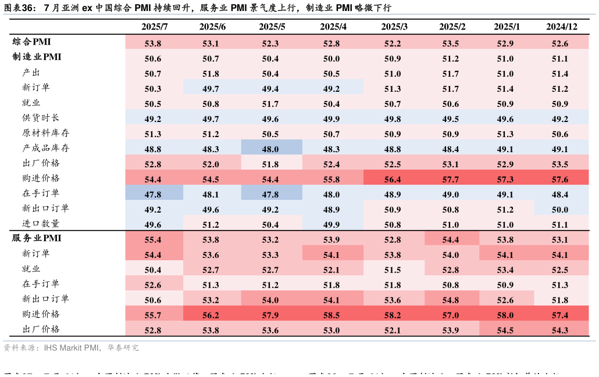Select the 进口数量 row label
Viewport: 599px width, 377px height.
coord(41,223)
